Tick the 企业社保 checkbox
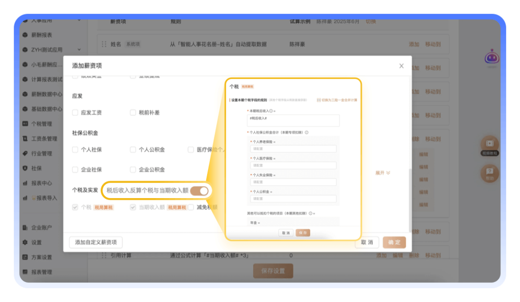This screenshot has height=302, width=520. click(75, 170)
